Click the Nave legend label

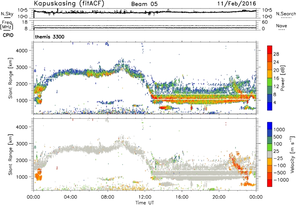tap(282, 26)
